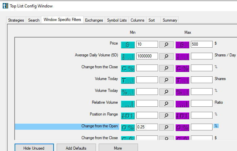Click purple Change from the Close % icon
This screenshot has width=237, height=151.
point(182,69)
